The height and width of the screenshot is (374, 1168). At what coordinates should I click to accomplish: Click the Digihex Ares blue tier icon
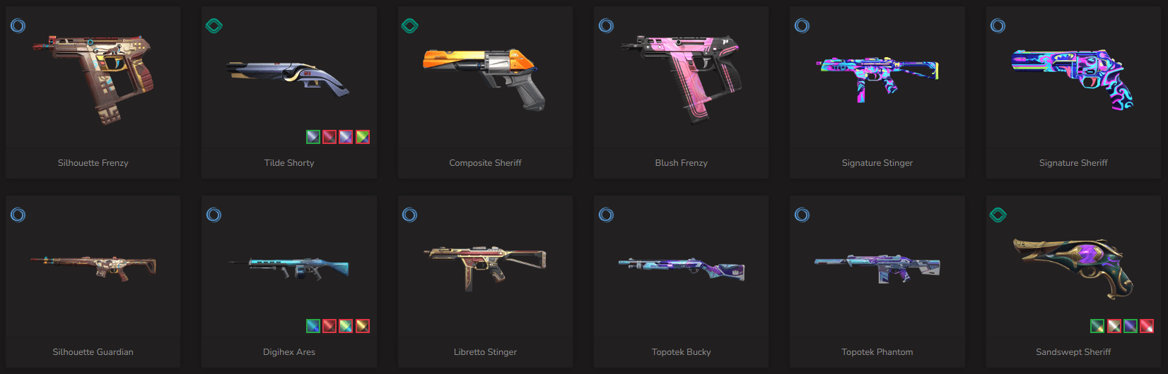point(214,215)
